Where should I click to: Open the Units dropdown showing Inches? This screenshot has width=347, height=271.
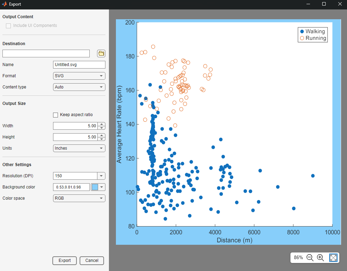[x=79, y=148]
